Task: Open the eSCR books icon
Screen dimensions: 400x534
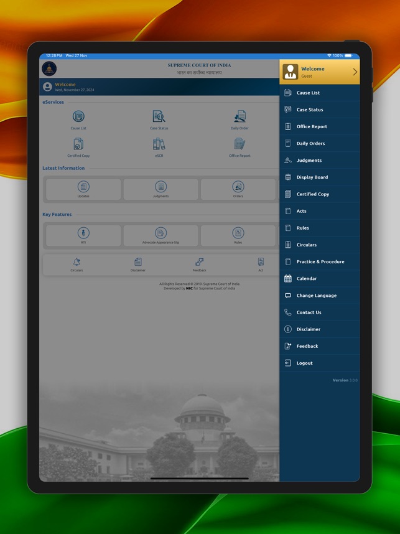Action: click(x=159, y=144)
